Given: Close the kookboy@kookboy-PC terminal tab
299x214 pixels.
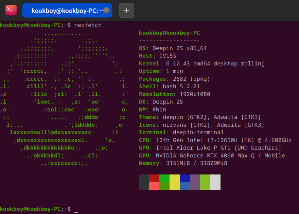Looking at the screenshot, I should pos(106,10).
